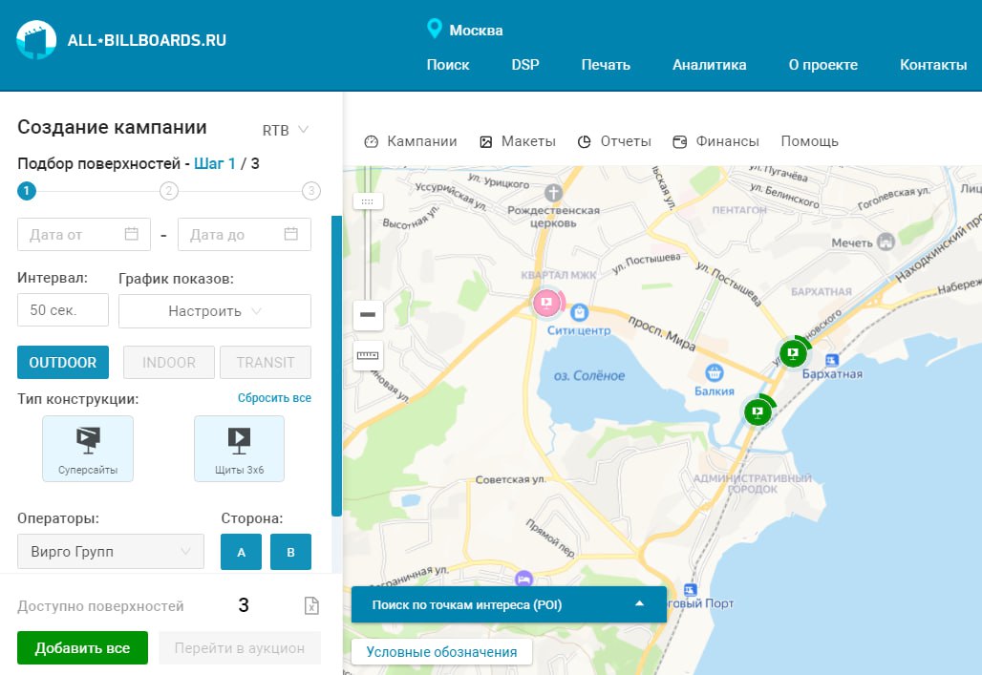982x675 pixels.
Task: Click the Сити центр shopping marker
Action: (x=580, y=311)
